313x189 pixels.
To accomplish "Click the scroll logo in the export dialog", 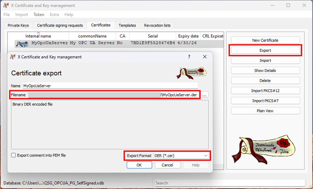I will point(191,73).
